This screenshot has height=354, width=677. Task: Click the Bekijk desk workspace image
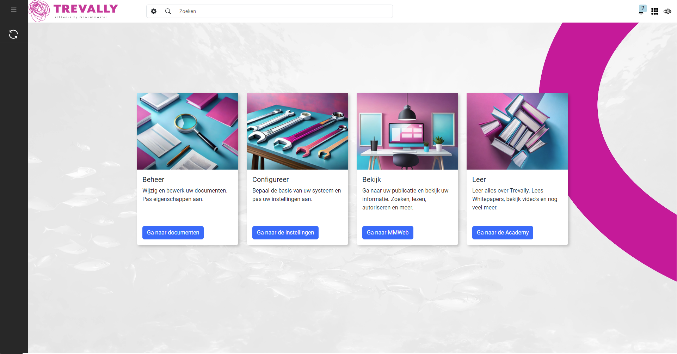tap(407, 131)
